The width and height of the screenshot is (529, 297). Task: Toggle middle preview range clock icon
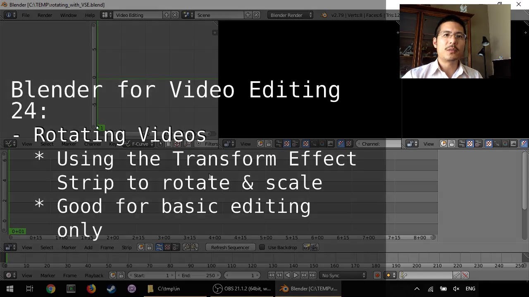click(260, 144)
